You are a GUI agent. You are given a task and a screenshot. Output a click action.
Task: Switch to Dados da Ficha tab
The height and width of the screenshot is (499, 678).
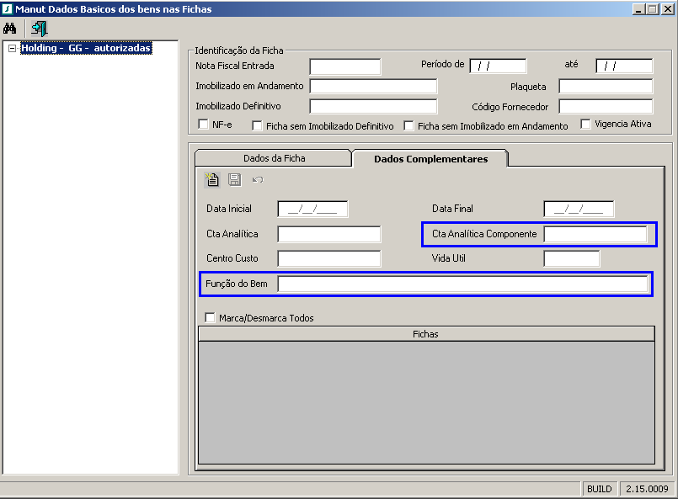pos(274,158)
